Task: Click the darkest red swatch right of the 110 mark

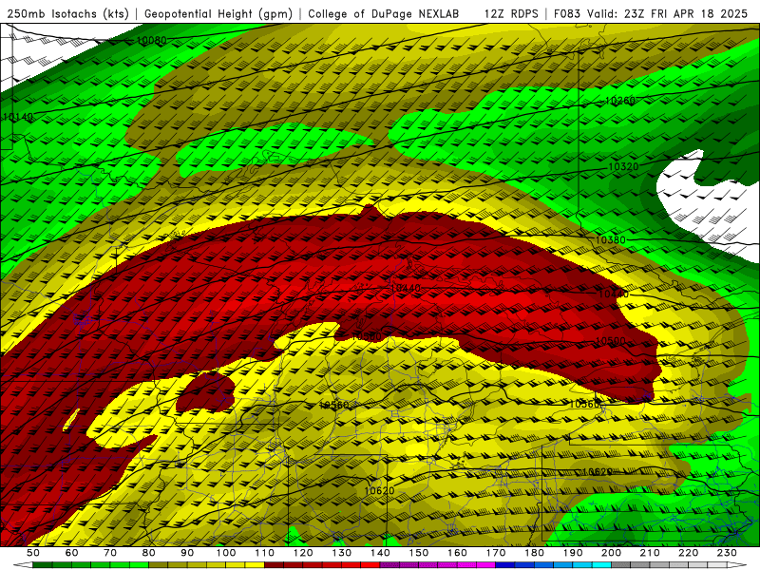Action: pos(275,565)
